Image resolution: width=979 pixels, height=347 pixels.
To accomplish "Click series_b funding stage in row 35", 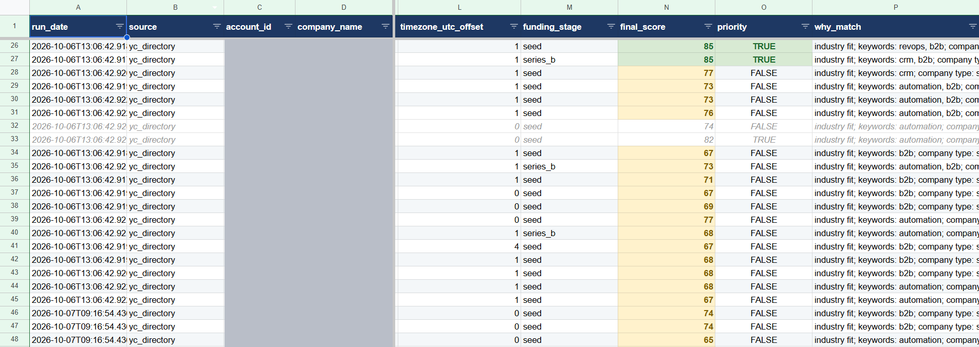I will point(569,166).
